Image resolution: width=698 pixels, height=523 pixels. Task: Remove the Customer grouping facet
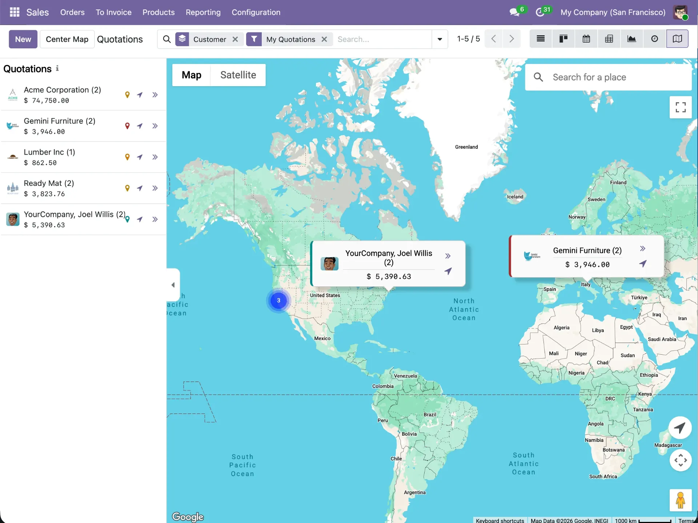235,39
